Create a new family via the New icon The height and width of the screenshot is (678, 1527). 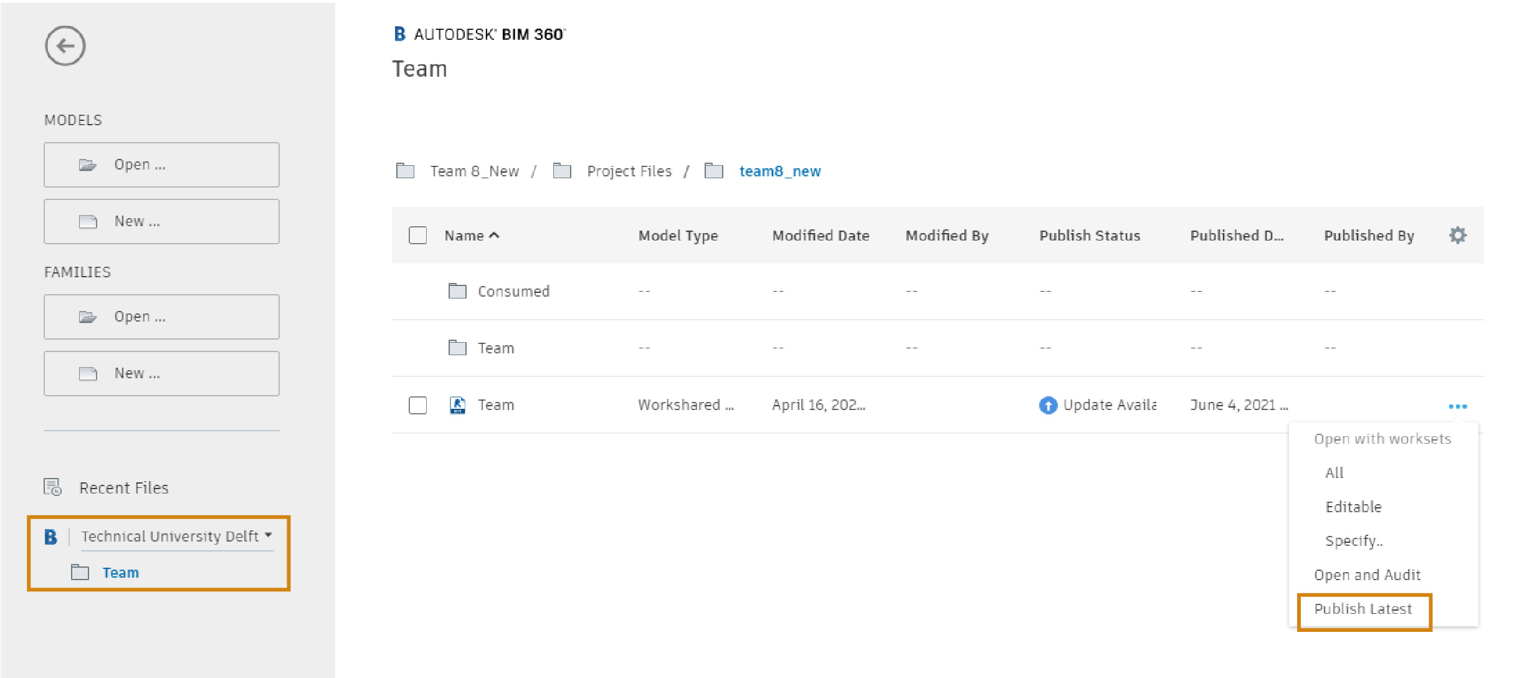89,373
